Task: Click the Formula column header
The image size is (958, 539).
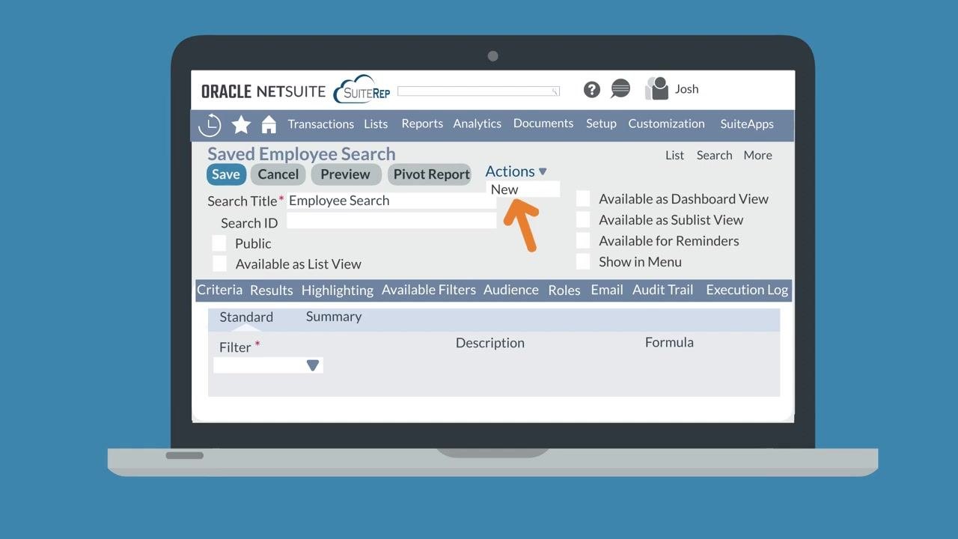Action: (669, 342)
